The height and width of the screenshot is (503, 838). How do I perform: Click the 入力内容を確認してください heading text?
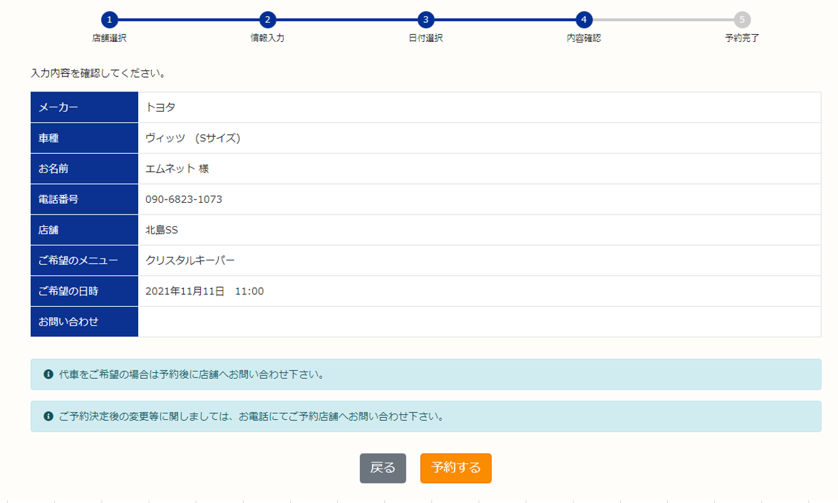click(x=98, y=73)
